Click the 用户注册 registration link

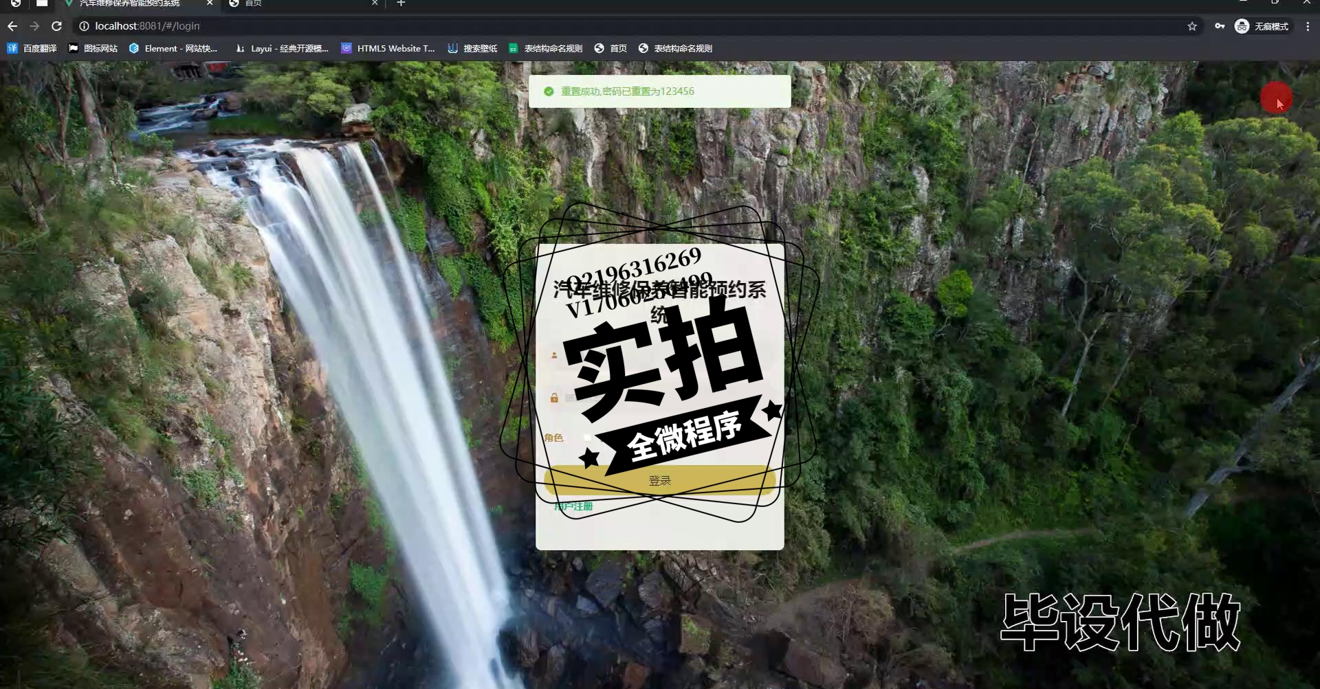(573, 506)
